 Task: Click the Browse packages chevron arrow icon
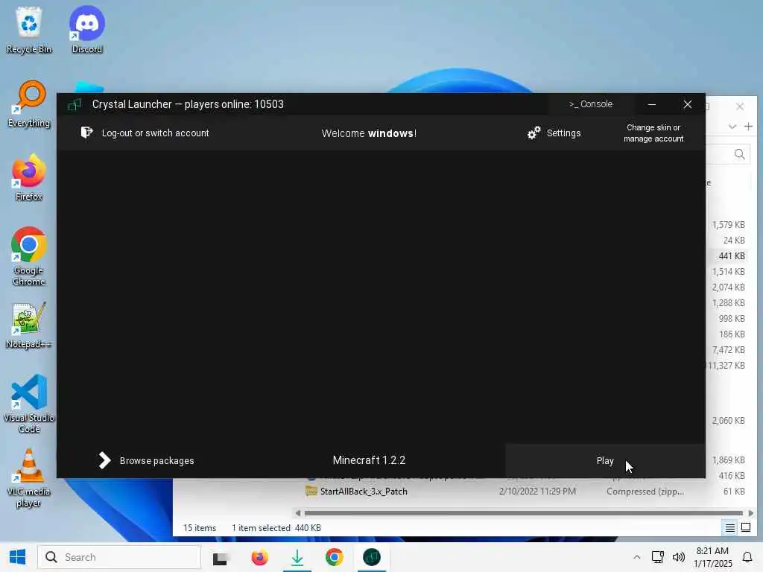point(104,460)
